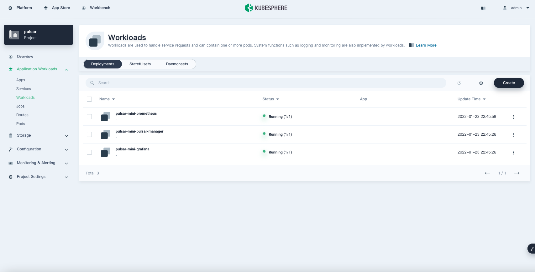
Task: Open more actions for pulsar-mini-grafana
Action: click(x=513, y=153)
